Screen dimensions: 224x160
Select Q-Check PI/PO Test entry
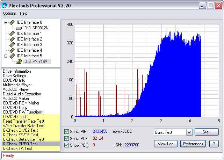click(31, 144)
